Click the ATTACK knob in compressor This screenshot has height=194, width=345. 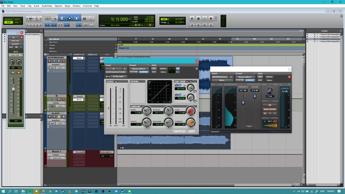pos(169,111)
